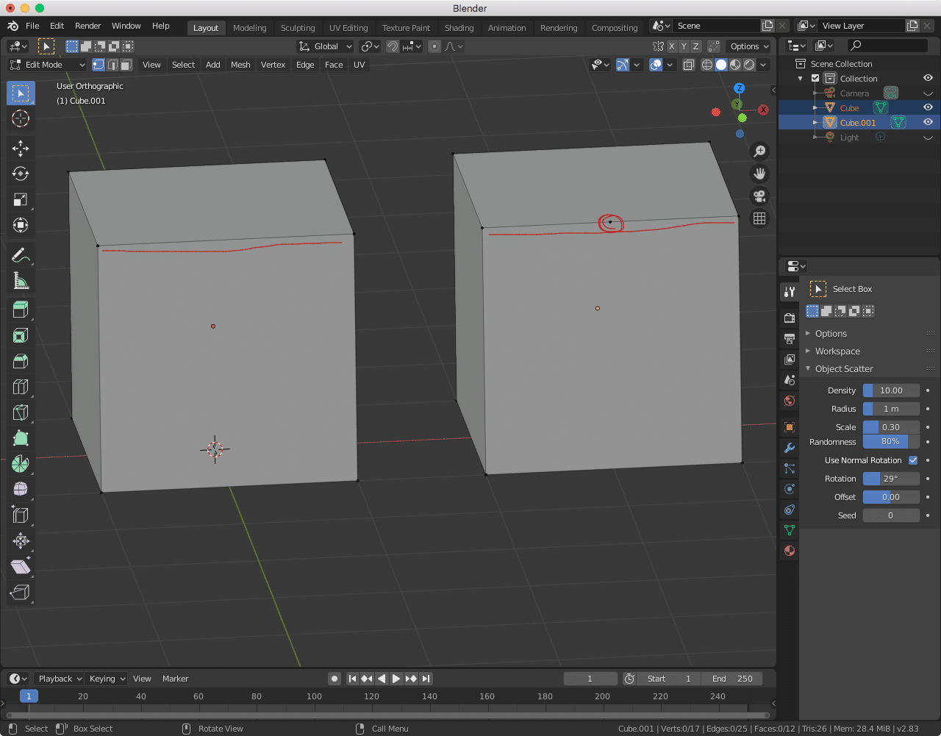The height and width of the screenshot is (736, 941).
Task: Open the Modifiers properties tab
Action: pos(790,448)
